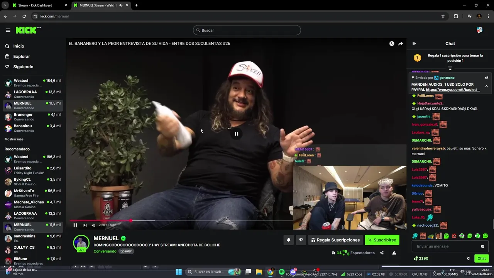Open Machete_Vilches recommended channel
The image size is (494, 278).
tap(33, 204)
